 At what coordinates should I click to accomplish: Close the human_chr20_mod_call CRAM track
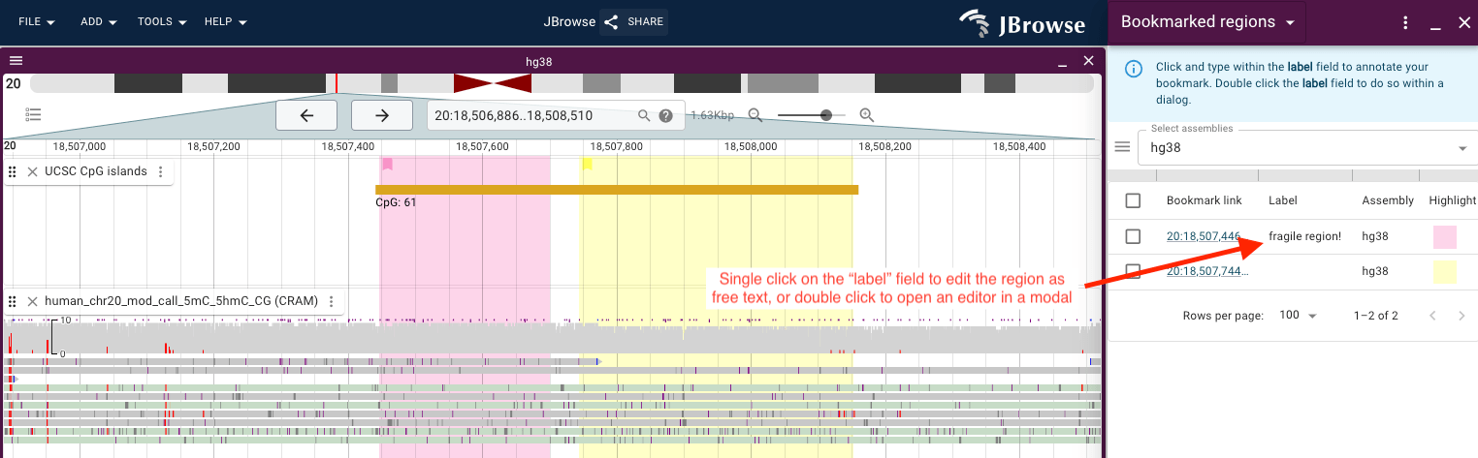pyautogui.click(x=32, y=301)
